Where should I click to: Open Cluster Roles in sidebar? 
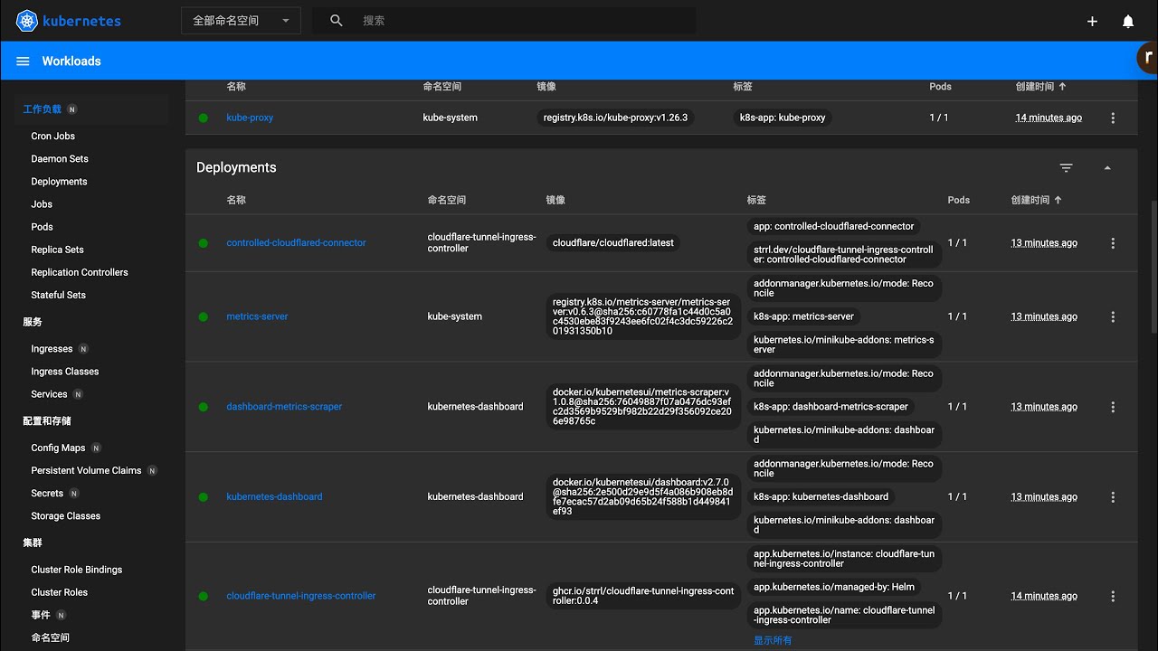59,592
